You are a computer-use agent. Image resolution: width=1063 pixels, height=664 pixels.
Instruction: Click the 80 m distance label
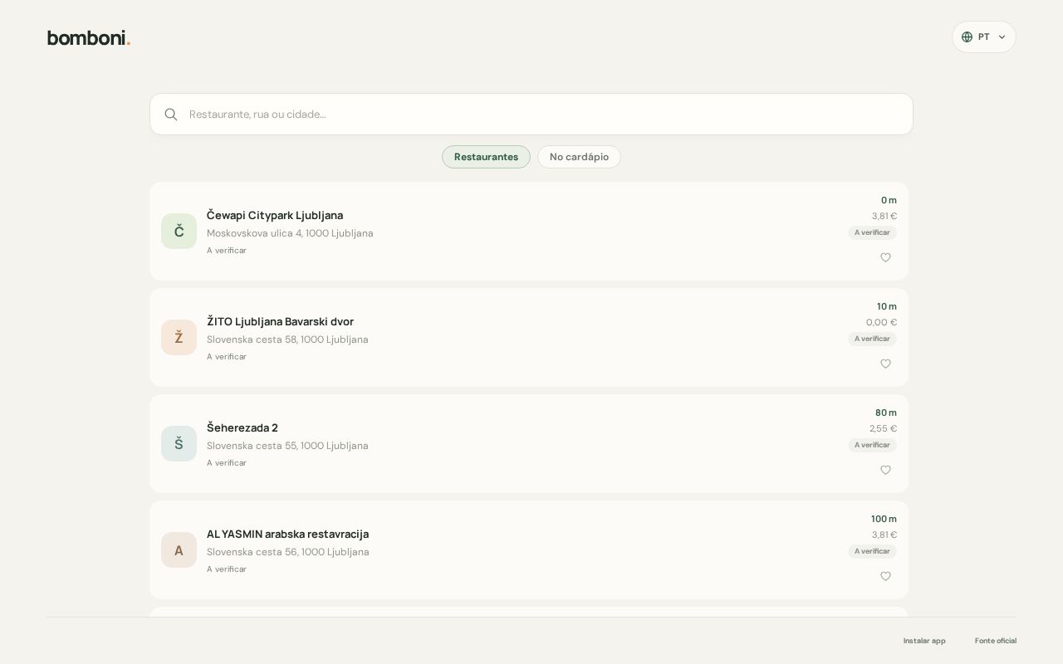[x=886, y=413]
